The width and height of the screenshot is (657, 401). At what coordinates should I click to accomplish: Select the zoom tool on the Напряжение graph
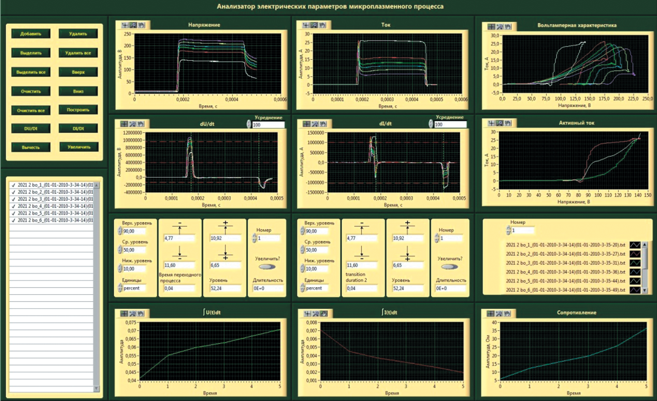(133, 25)
